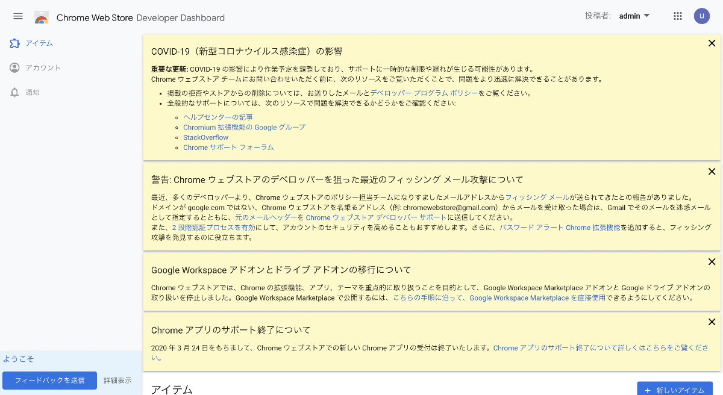The height and width of the screenshot is (395, 723).
Task: Open Google Workspace Marketplace を直接使用 link
Action: (536, 298)
